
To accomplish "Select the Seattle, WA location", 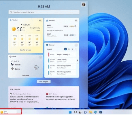I will (x=26, y=25).
